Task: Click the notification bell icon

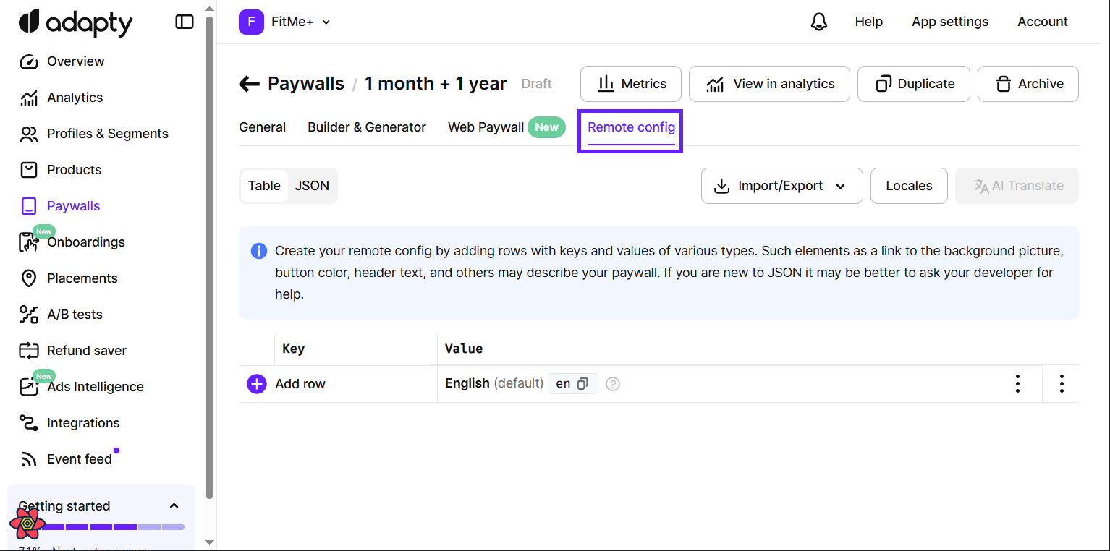Action: [x=818, y=22]
